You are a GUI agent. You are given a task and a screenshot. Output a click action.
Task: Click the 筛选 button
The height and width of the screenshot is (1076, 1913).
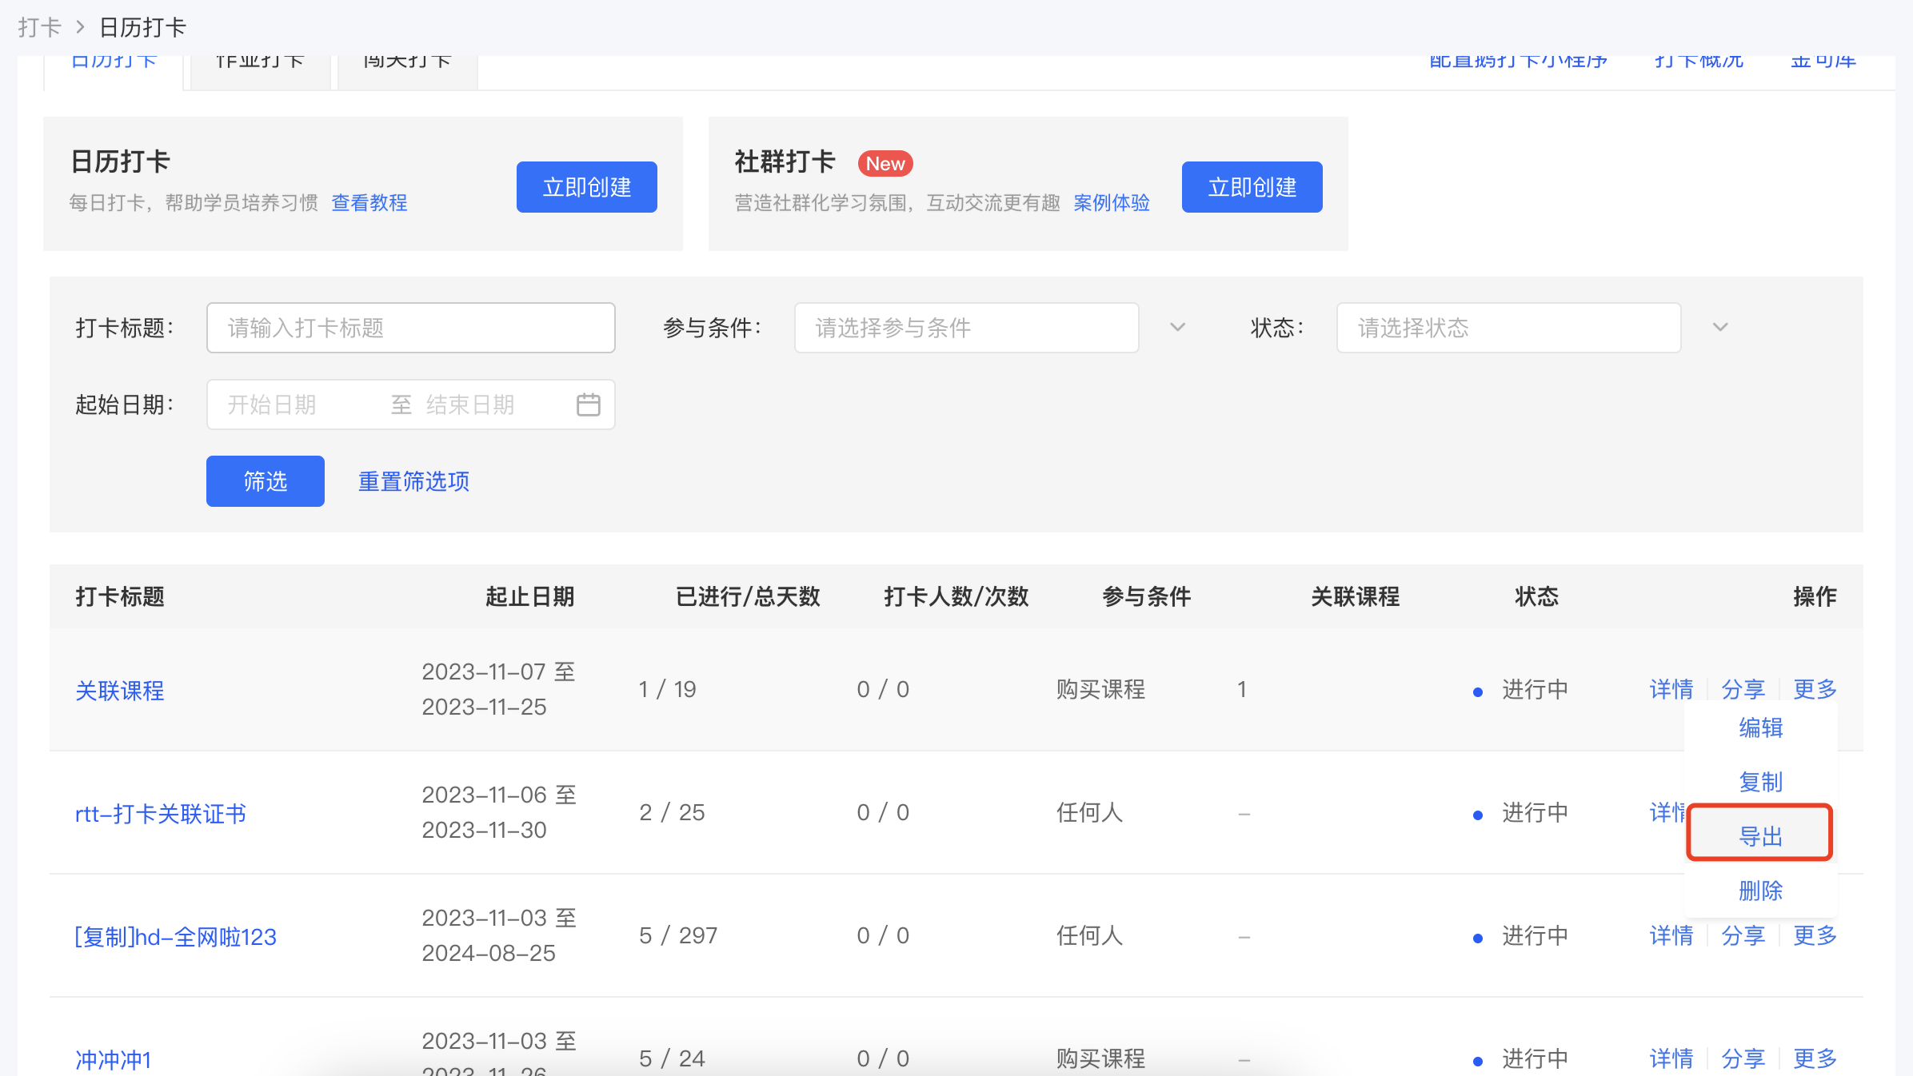coord(266,481)
